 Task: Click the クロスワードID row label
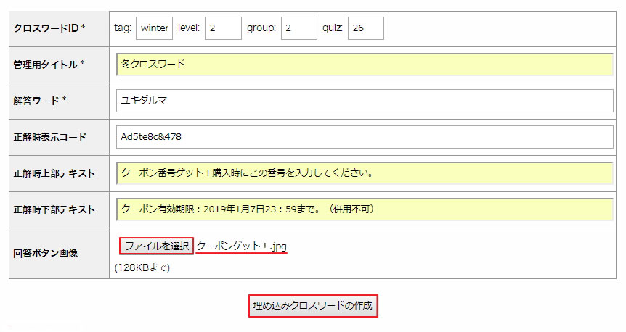click(x=49, y=28)
